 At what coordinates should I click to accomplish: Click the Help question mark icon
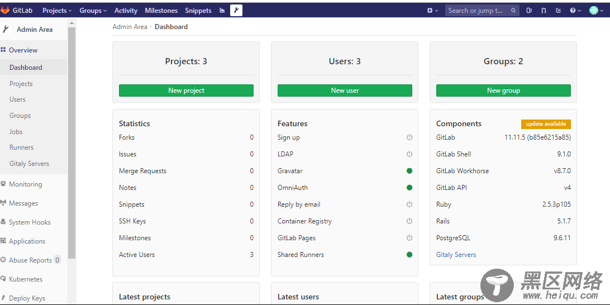pyautogui.click(x=573, y=11)
